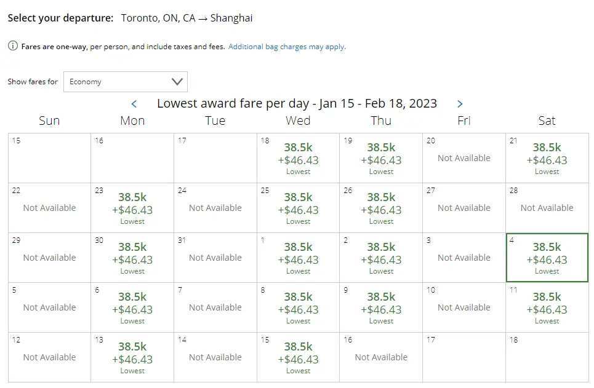Select highlighted February 4 fare
The height and width of the screenshot is (388, 594).
(547, 258)
